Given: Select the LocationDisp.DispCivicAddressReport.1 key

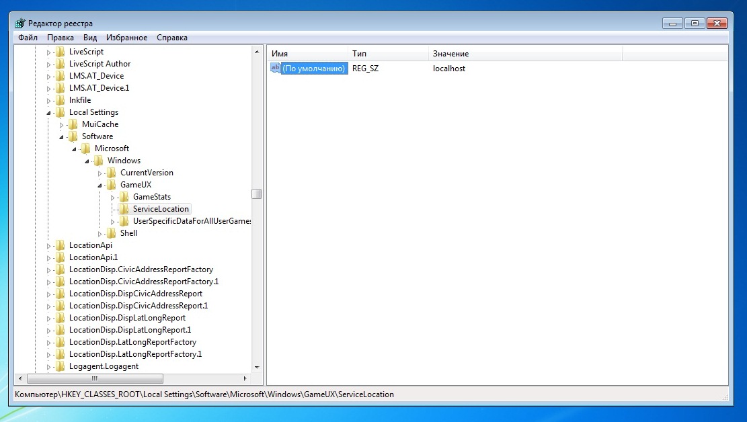Looking at the screenshot, I should 139,306.
